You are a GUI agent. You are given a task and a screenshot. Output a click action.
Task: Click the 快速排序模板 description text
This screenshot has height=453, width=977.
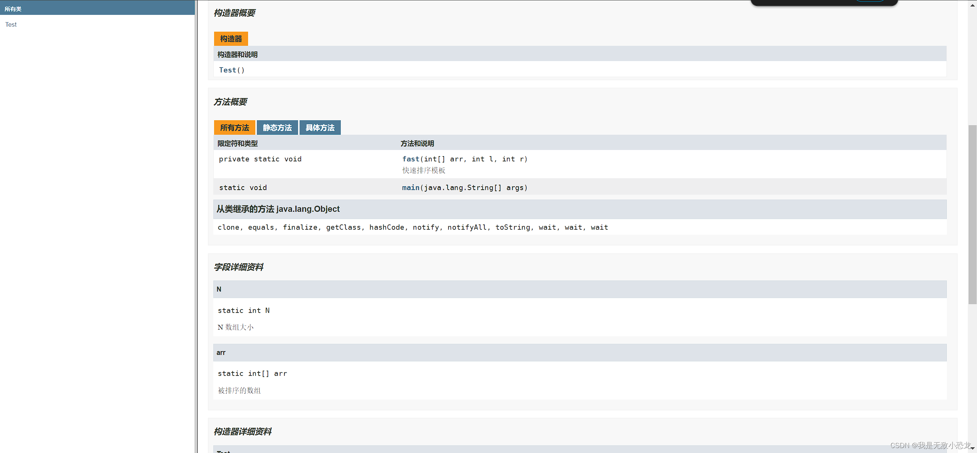424,170
